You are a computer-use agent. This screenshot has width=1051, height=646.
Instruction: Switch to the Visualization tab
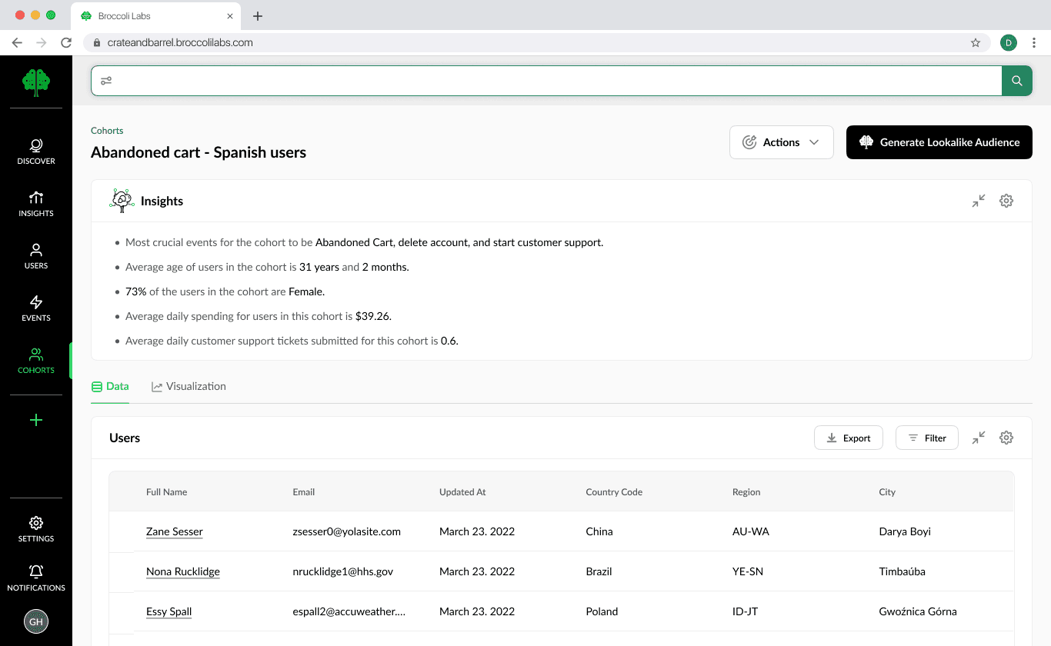189,386
